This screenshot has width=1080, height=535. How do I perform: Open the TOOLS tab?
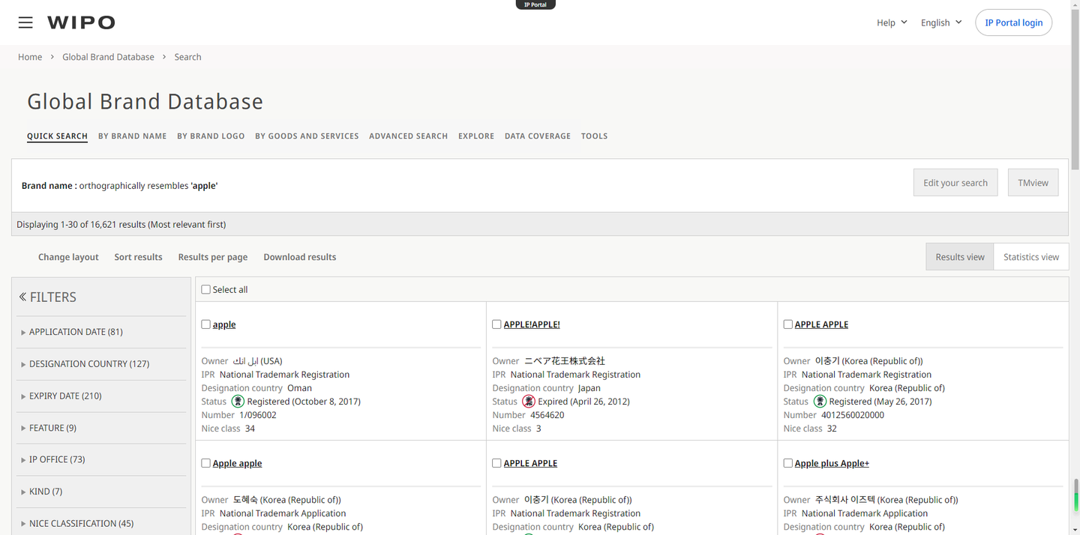click(x=594, y=136)
